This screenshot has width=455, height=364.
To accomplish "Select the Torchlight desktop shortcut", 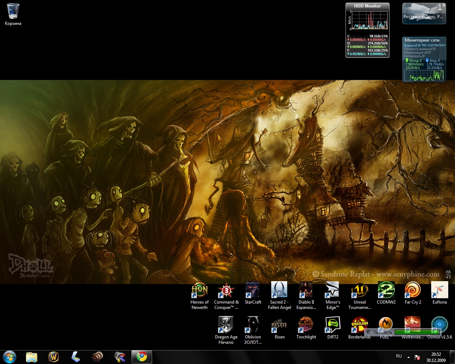I will click(x=306, y=328).
